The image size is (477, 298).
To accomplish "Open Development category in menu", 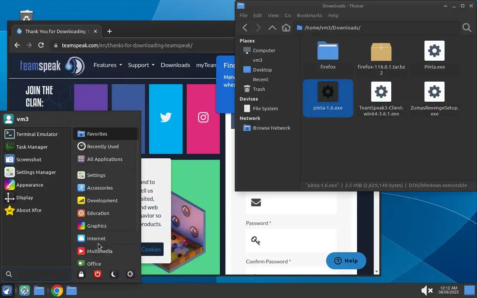I will pyautogui.click(x=106, y=200).
